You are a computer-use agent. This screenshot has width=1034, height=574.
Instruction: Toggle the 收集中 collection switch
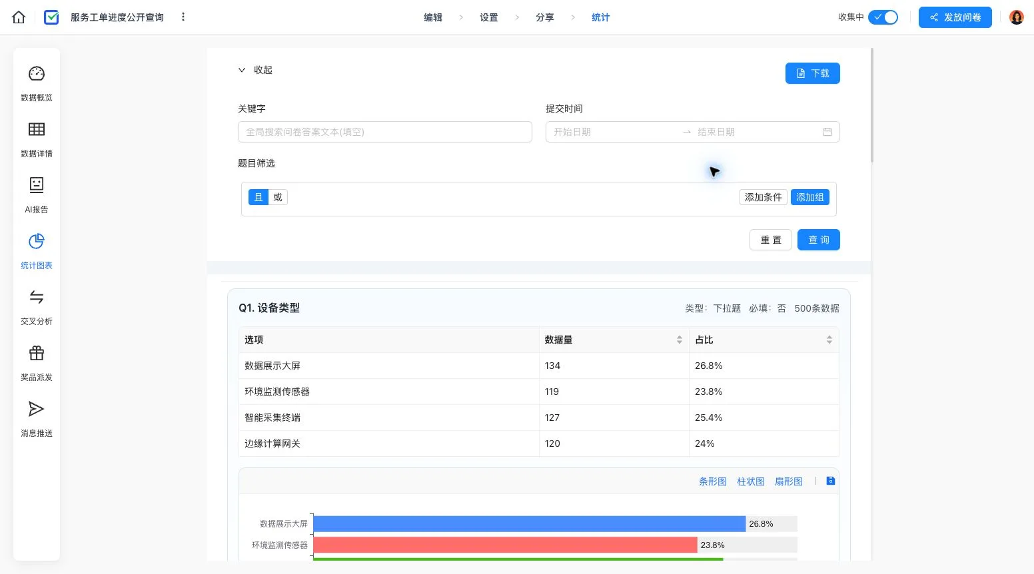(x=883, y=17)
